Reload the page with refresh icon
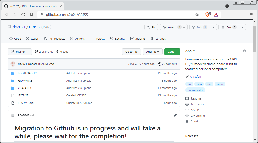Image resolution: width=258 pixels, height=143 pixels. (x=23, y=15)
